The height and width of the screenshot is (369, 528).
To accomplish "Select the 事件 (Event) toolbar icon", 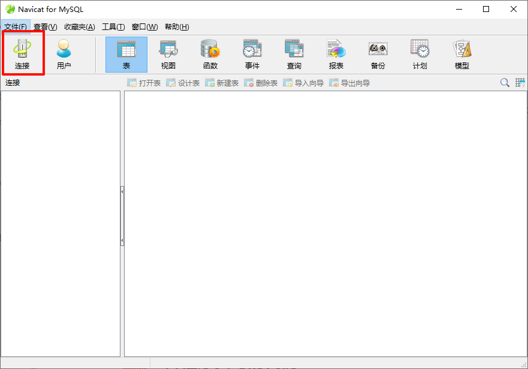I will coord(252,54).
